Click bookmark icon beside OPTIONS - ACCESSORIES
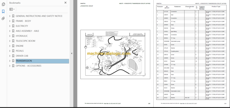Image resolution: width=230 pixels, height=108 pixels. [13, 66]
